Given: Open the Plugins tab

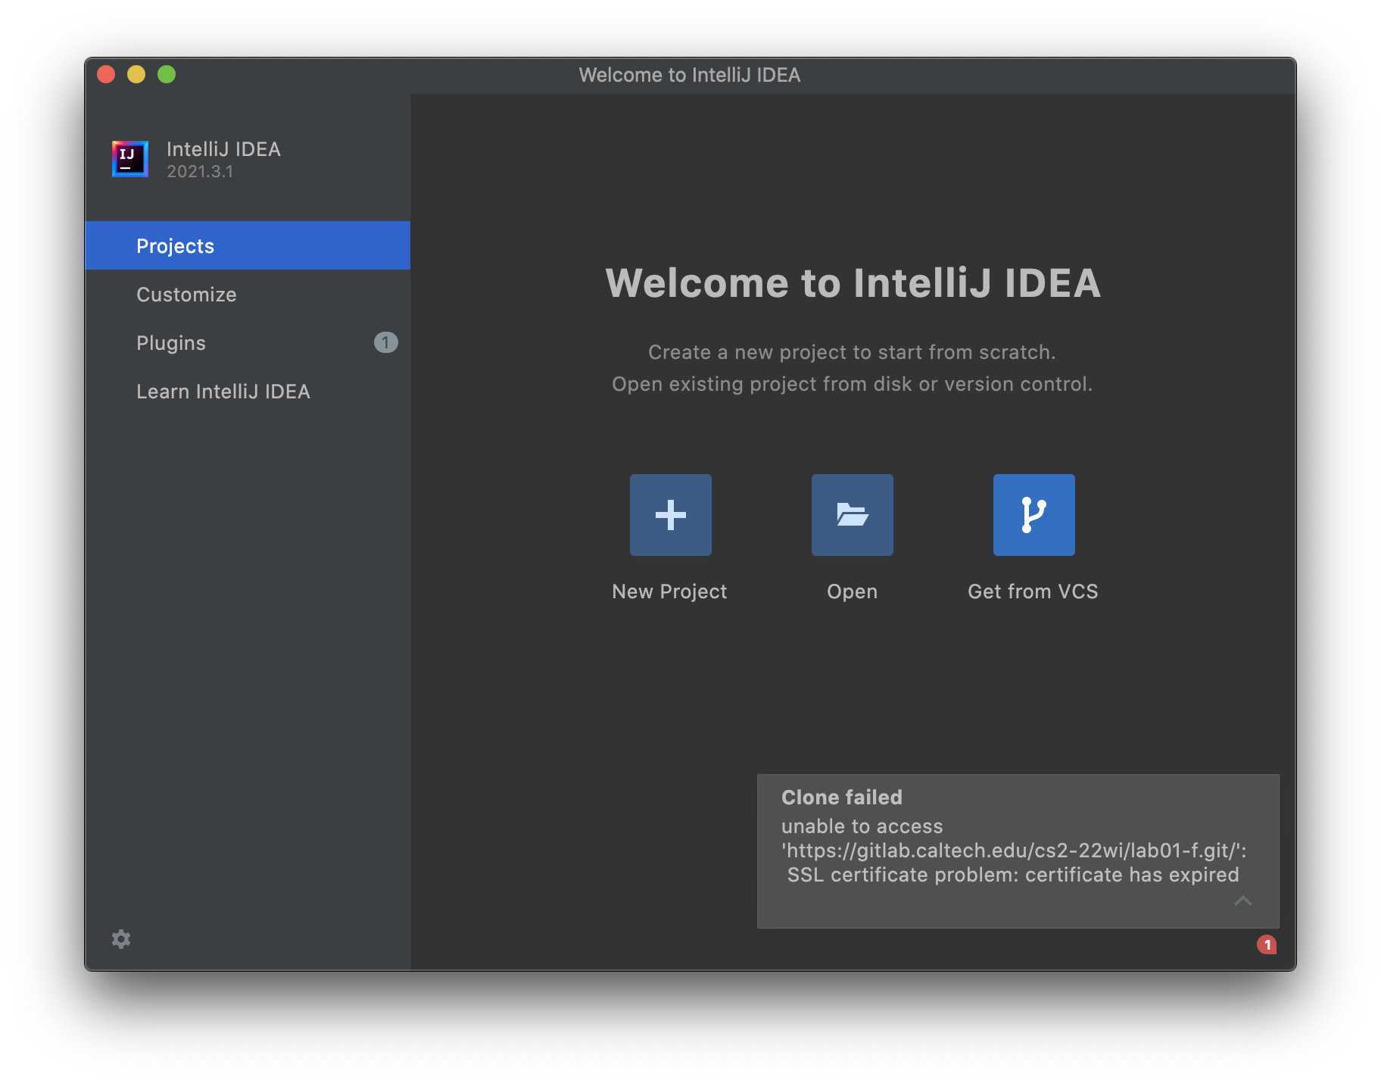Looking at the screenshot, I should [x=171, y=343].
